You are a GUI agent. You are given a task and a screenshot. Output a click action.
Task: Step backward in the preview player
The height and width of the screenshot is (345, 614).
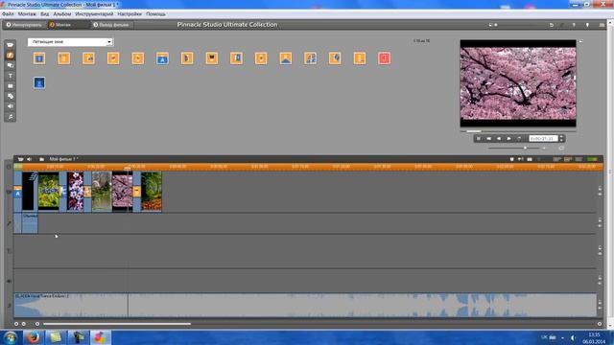tap(499, 138)
